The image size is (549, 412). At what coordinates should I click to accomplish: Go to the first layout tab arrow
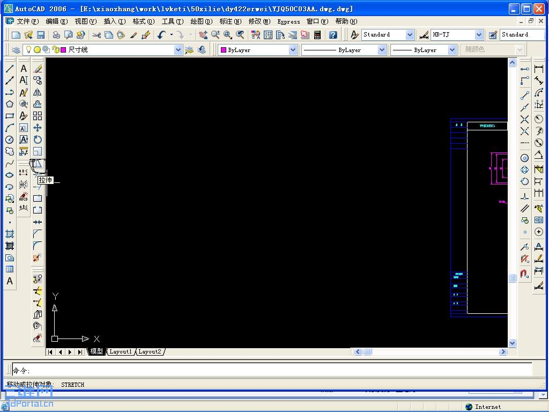click(x=50, y=352)
